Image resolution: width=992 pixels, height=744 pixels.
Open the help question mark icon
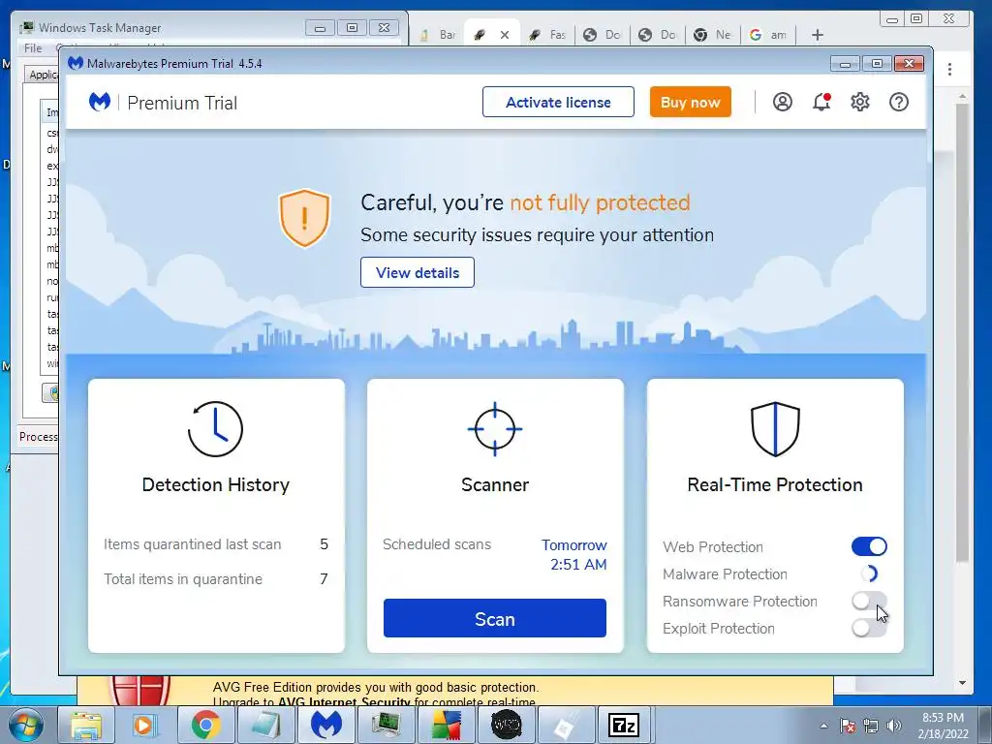899,102
